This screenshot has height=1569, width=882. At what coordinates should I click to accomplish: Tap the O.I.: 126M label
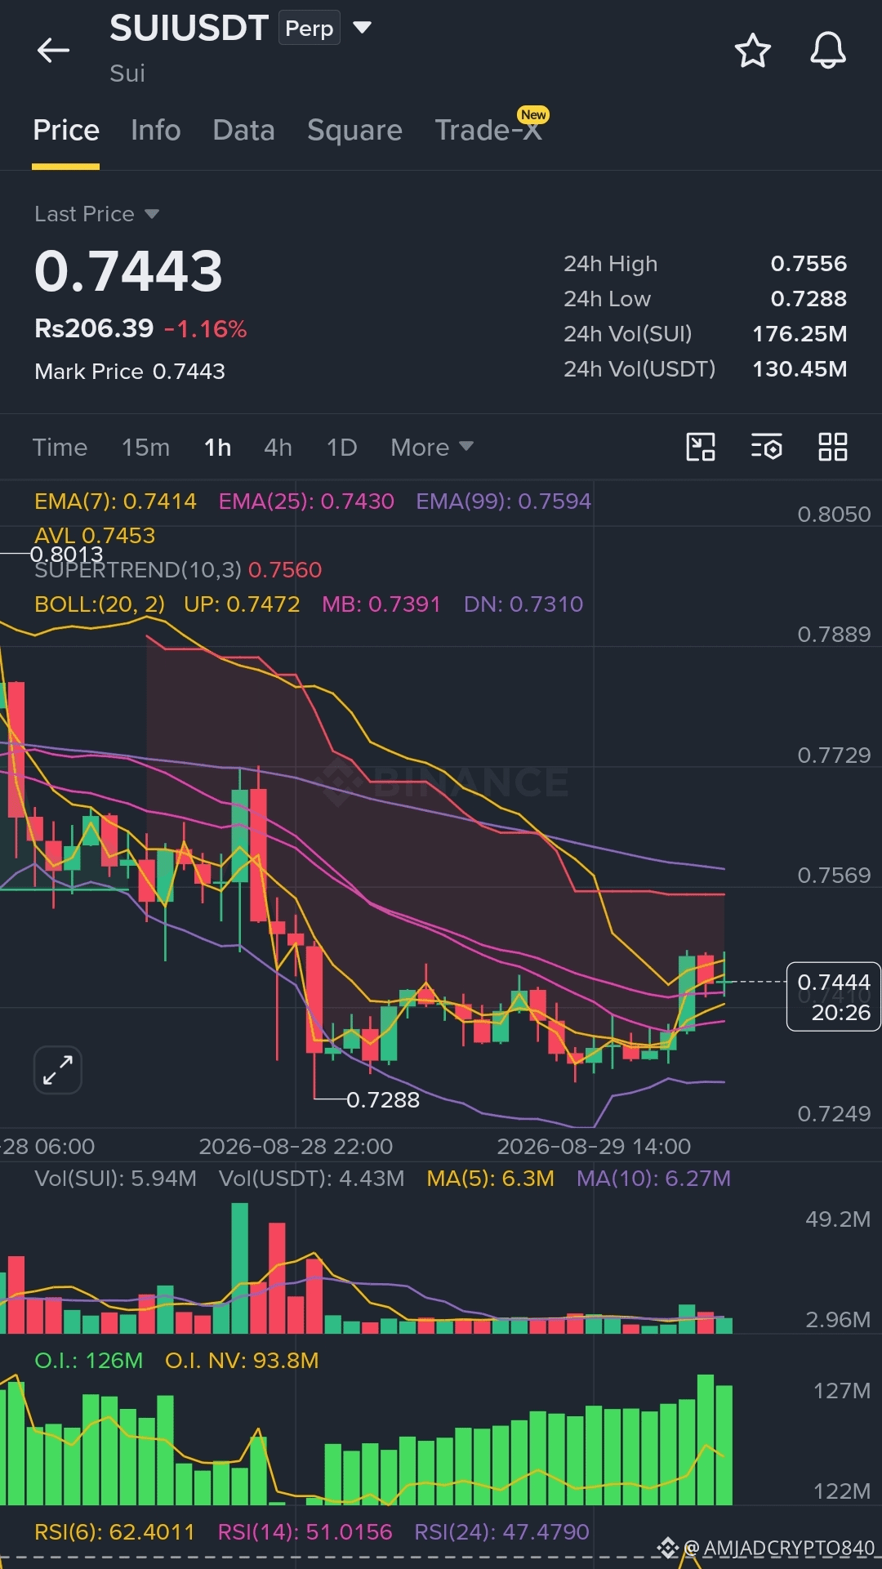pyautogui.click(x=88, y=1361)
